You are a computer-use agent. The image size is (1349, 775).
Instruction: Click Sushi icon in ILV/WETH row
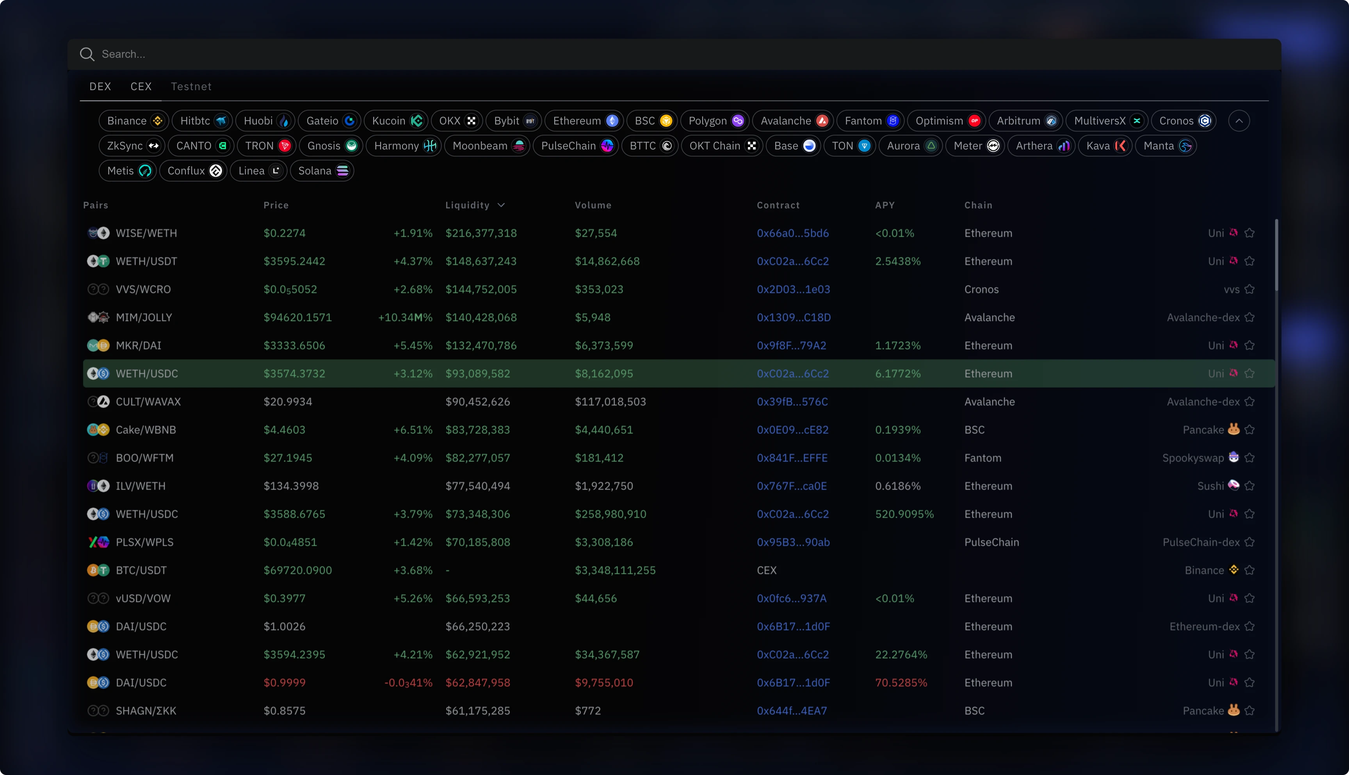coord(1233,485)
